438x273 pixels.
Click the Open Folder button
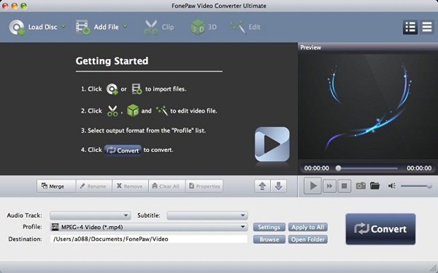click(308, 240)
